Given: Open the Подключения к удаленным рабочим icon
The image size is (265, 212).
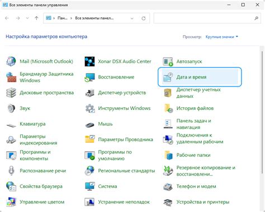Looking at the screenshot, I should coord(168,139).
